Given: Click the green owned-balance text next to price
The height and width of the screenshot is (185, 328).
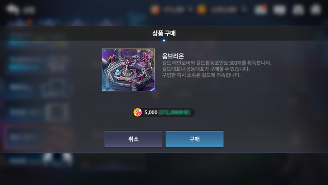Looking at the screenshot, I should tap(174, 113).
